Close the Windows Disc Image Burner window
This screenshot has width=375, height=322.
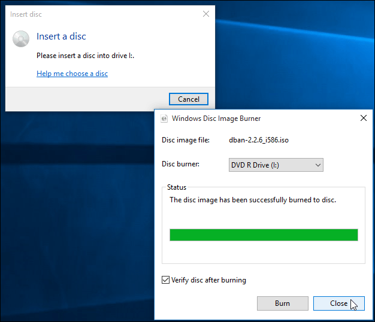pyautogui.click(x=364, y=118)
